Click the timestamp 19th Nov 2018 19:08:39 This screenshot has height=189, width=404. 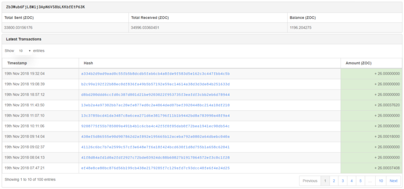click(24, 84)
